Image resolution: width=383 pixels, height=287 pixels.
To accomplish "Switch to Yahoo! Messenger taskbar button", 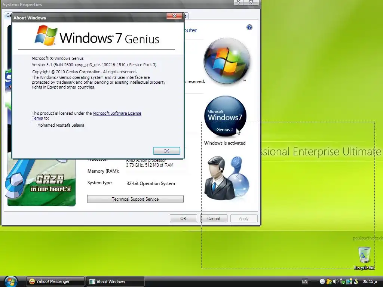I will [x=55, y=281].
